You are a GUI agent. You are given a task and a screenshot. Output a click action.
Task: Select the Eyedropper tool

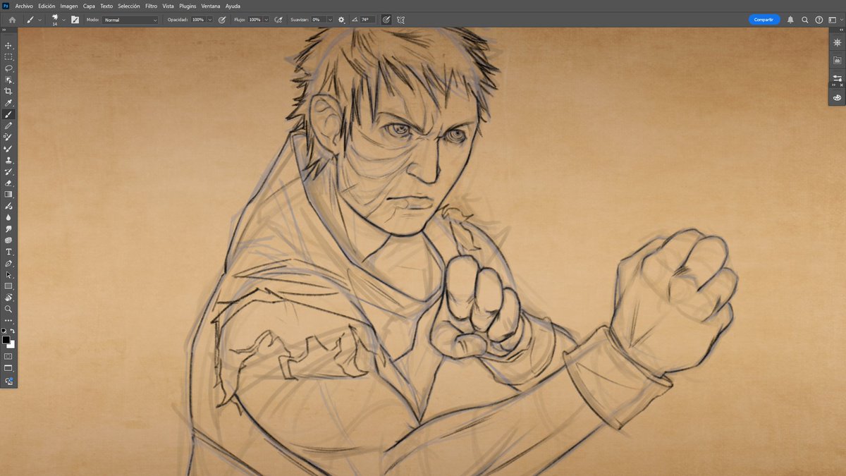pos(8,103)
